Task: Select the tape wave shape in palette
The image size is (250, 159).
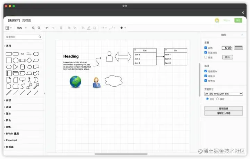Action: coord(36,73)
